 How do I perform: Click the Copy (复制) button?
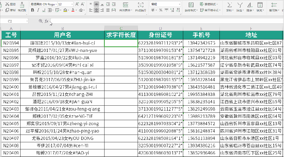point(10,10)
